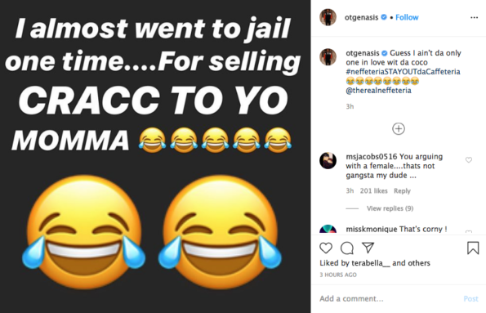Like the post with the heart icon
The image size is (486, 313).
[326, 248]
